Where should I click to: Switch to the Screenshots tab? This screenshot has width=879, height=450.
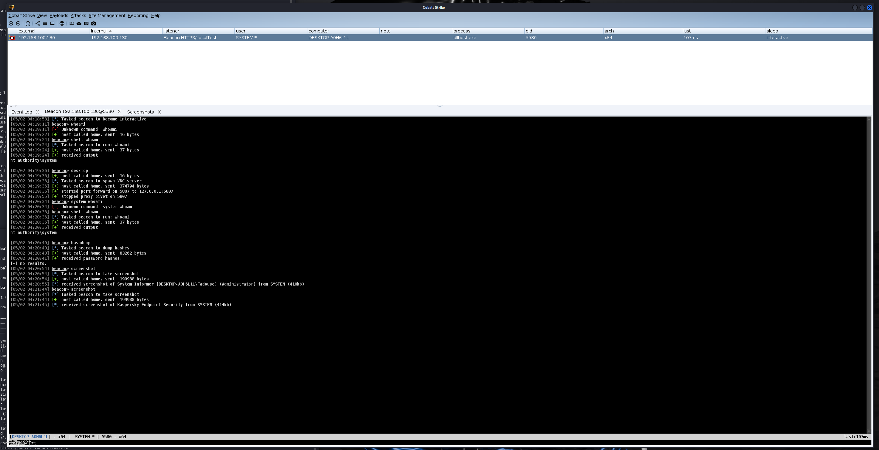coord(140,112)
